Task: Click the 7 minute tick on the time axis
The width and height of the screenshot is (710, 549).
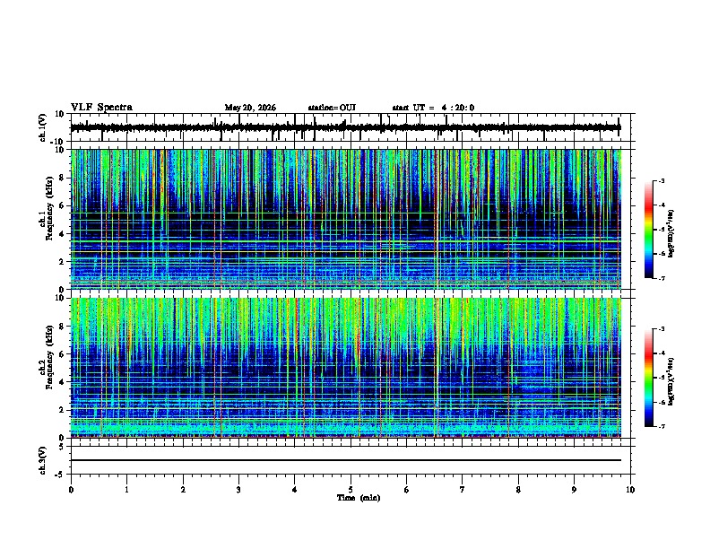Action: [463, 490]
